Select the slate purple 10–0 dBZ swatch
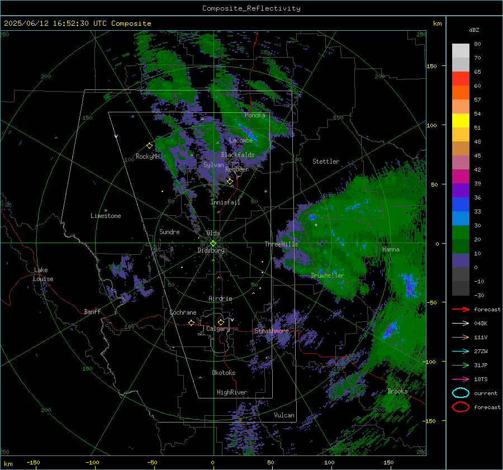This screenshot has width=503, height=470. click(x=461, y=260)
